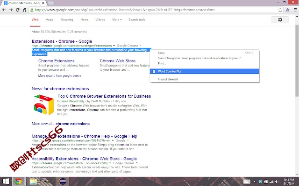Select the Web search tab
Screen dimensions: 299x186
click(x=35, y=20)
